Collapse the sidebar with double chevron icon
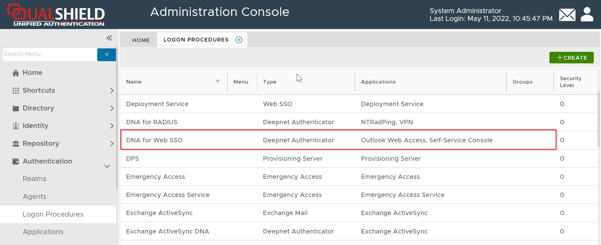The width and height of the screenshot is (601, 245). click(x=109, y=38)
